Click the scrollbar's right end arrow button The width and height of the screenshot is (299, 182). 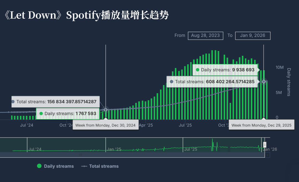(x=267, y=155)
